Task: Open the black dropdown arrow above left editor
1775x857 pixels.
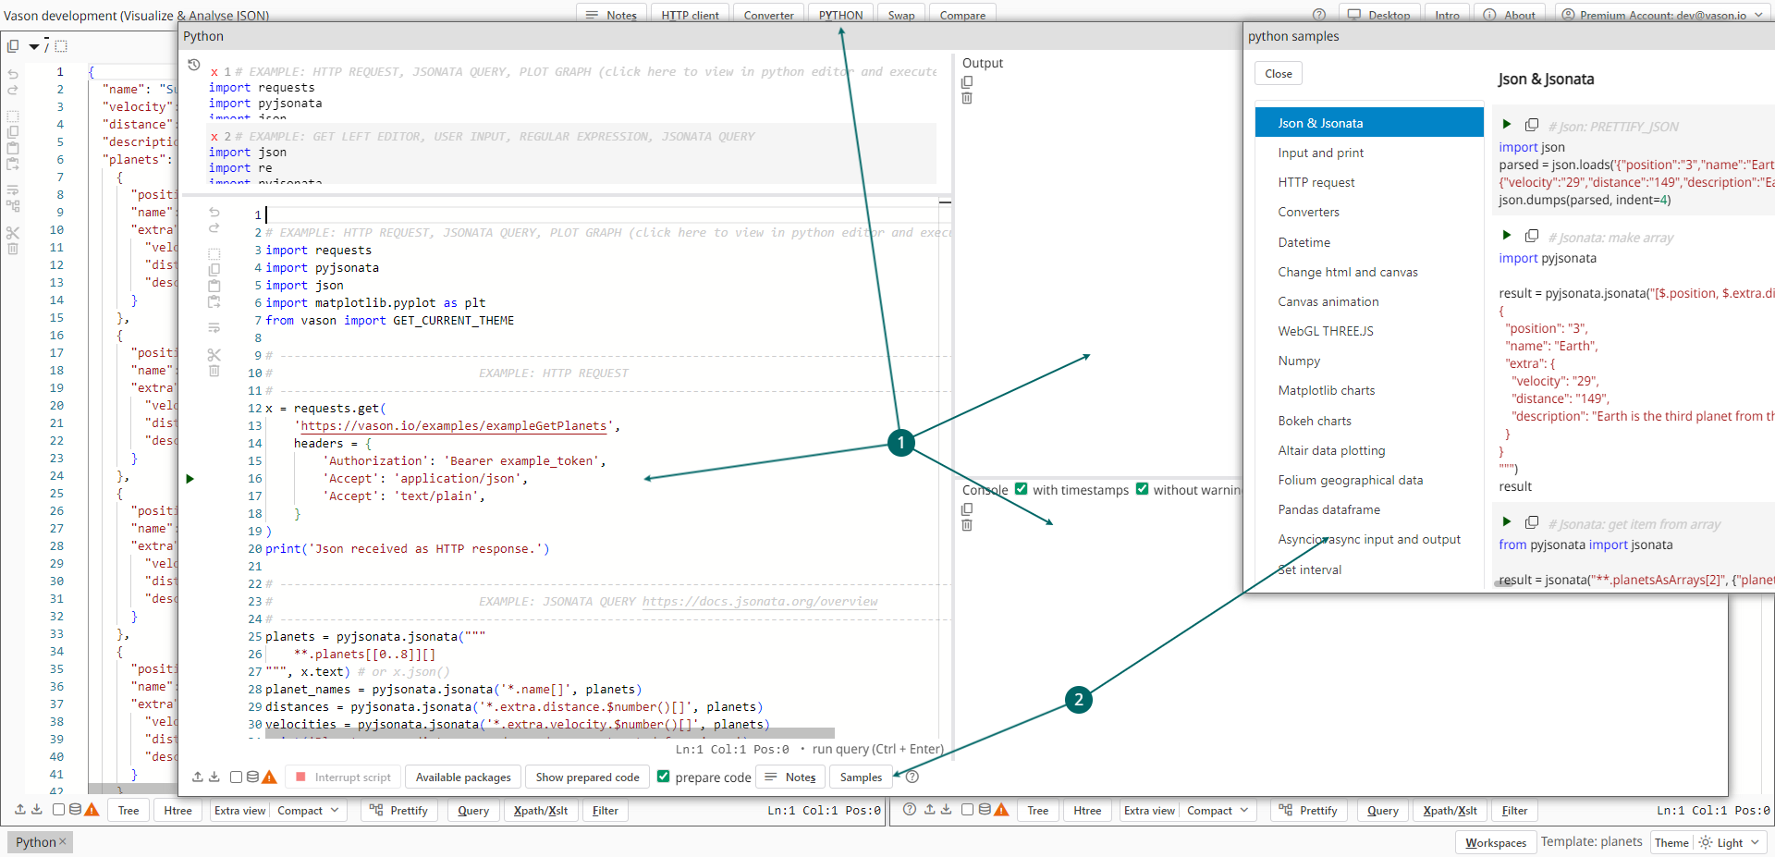Action: [34, 46]
